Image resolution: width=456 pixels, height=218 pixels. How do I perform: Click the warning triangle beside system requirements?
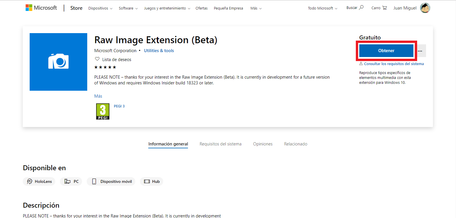361,64
